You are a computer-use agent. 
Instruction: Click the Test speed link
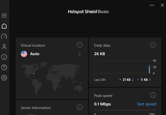coord(146,104)
